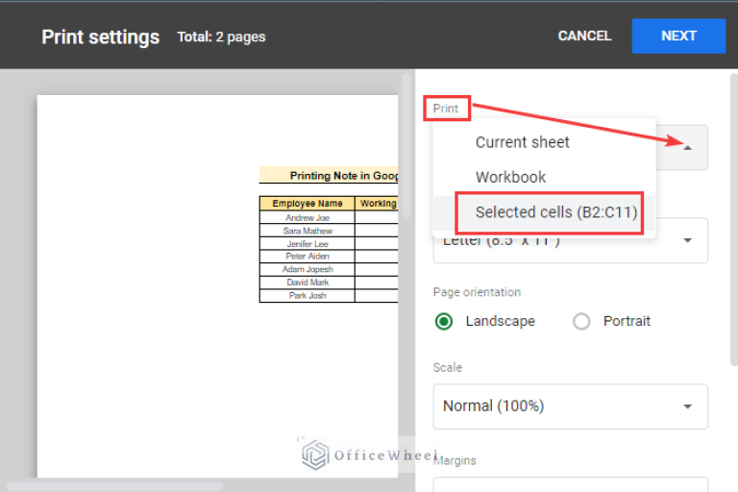Viewport: 738px width, 492px height.
Task: Click the Andrew Joe cell in preview
Action: (307, 217)
